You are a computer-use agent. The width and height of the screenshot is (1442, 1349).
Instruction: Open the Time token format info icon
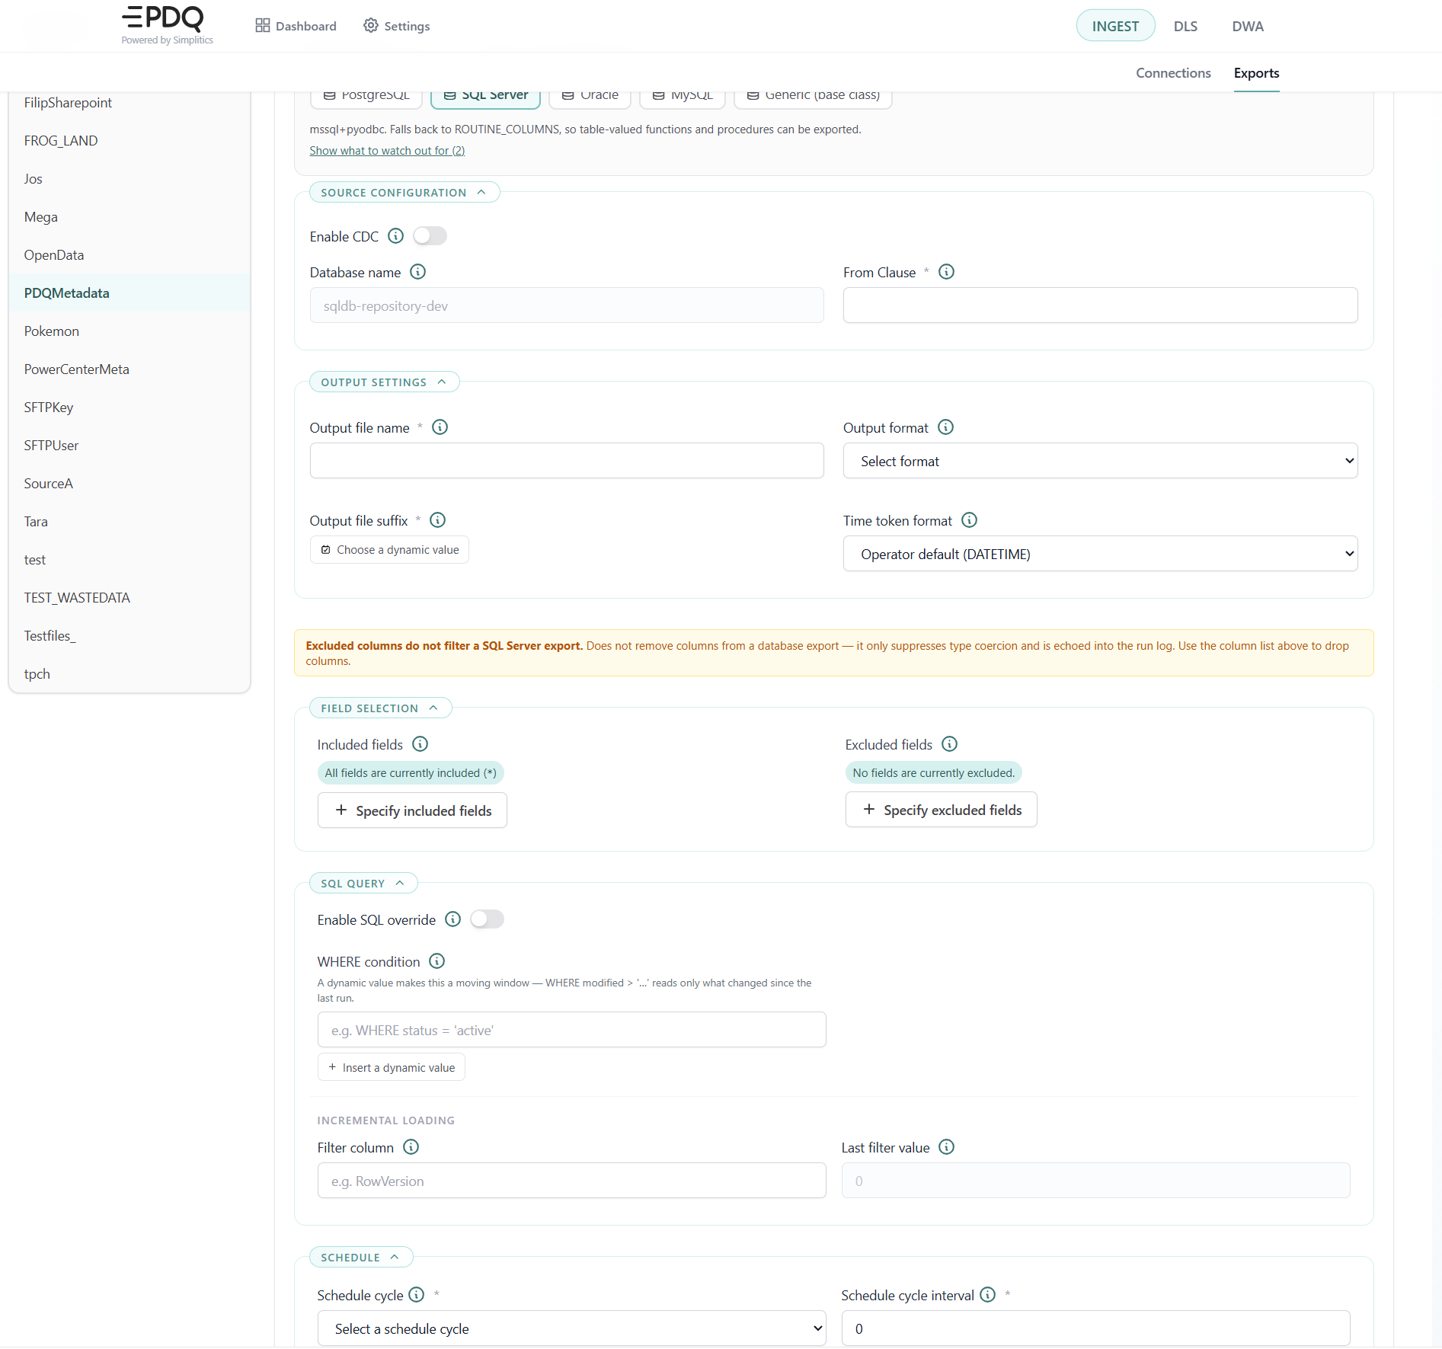coord(969,520)
